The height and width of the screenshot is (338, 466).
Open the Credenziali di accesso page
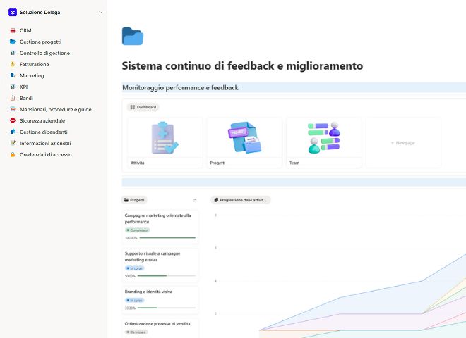click(x=45, y=154)
